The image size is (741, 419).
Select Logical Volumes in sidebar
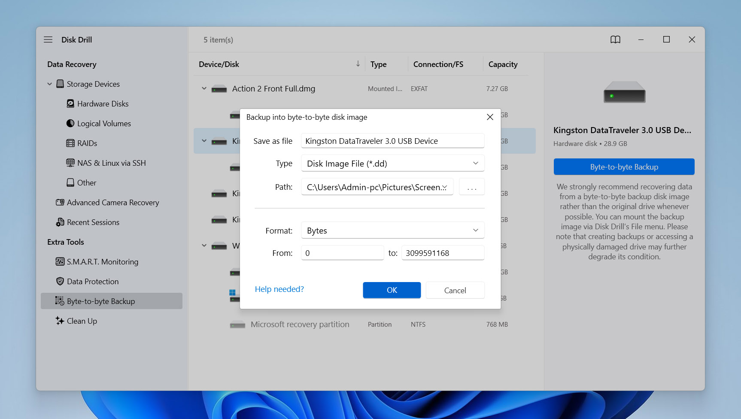pos(104,123)
